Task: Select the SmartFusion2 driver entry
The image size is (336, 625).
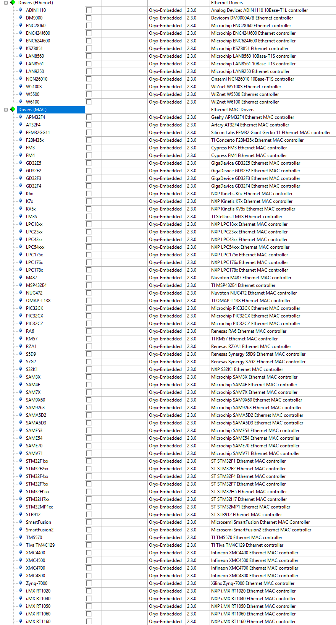Action: point(40,530)
